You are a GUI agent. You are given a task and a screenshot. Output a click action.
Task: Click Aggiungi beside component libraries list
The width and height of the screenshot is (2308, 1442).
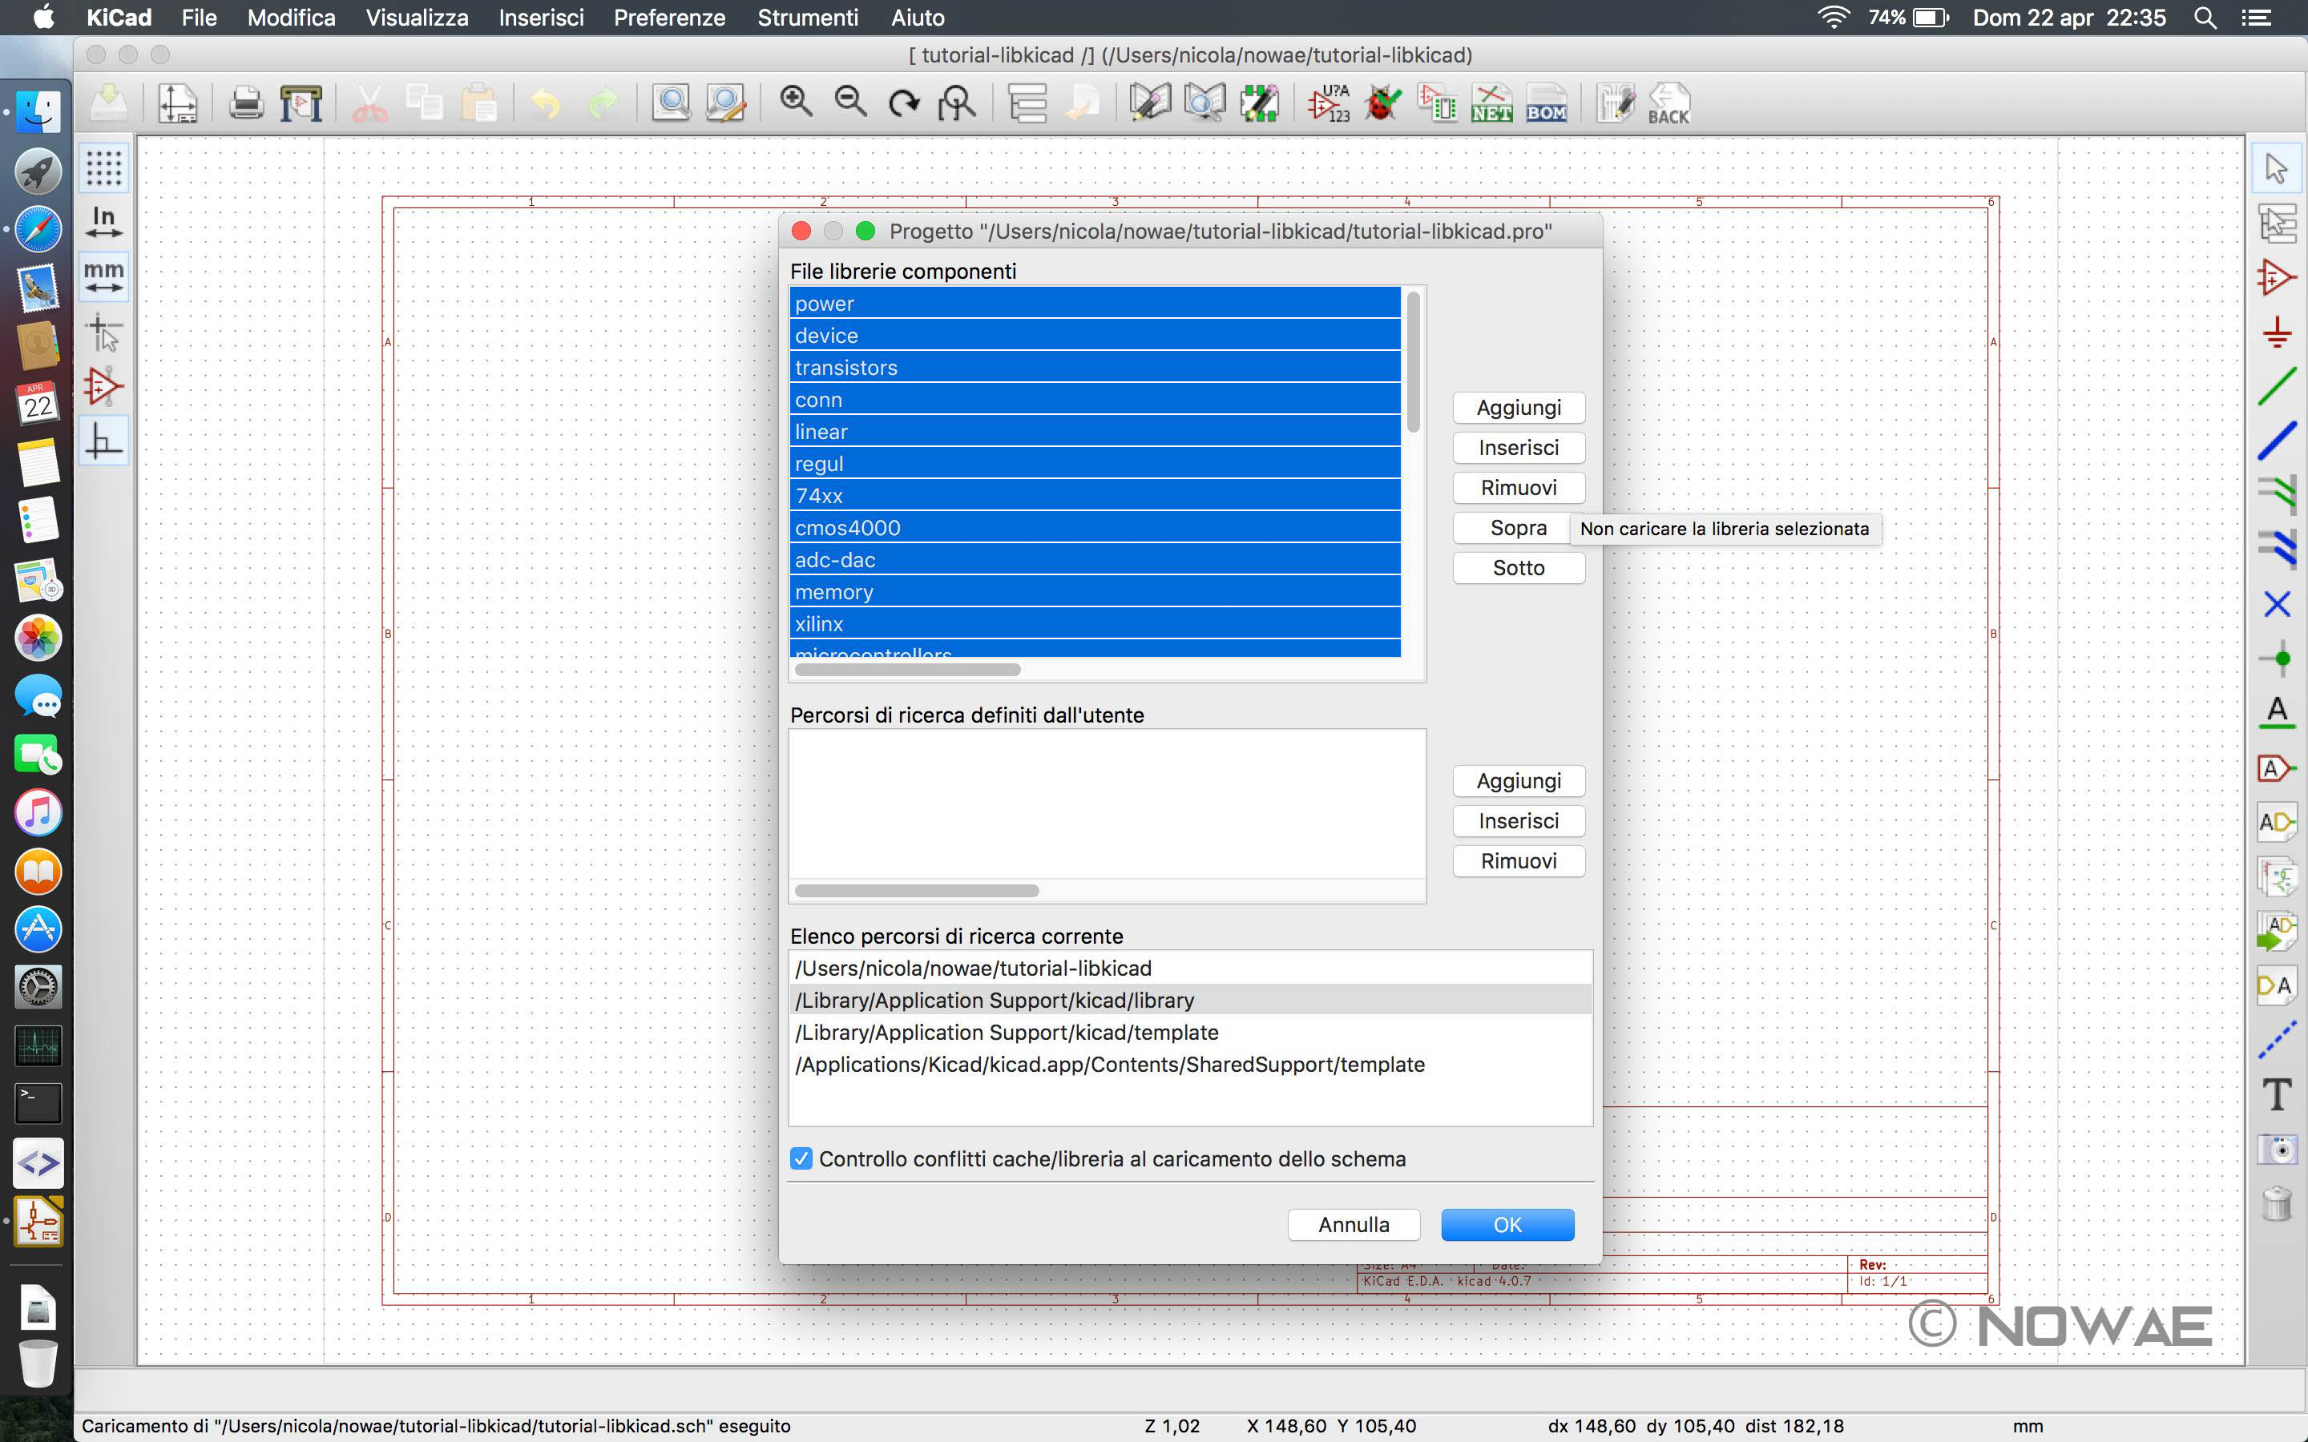[1519, 407]
